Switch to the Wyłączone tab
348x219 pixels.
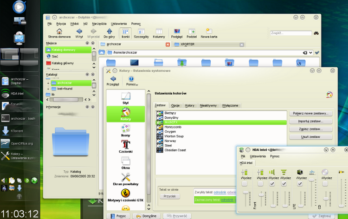230,106
